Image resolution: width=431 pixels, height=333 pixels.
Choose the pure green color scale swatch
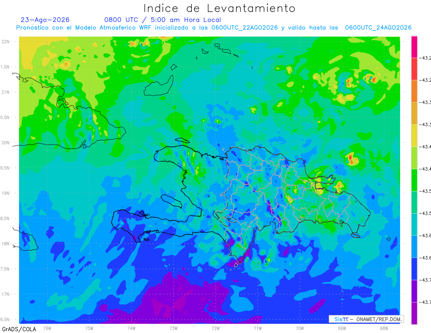tap(414, 180)
